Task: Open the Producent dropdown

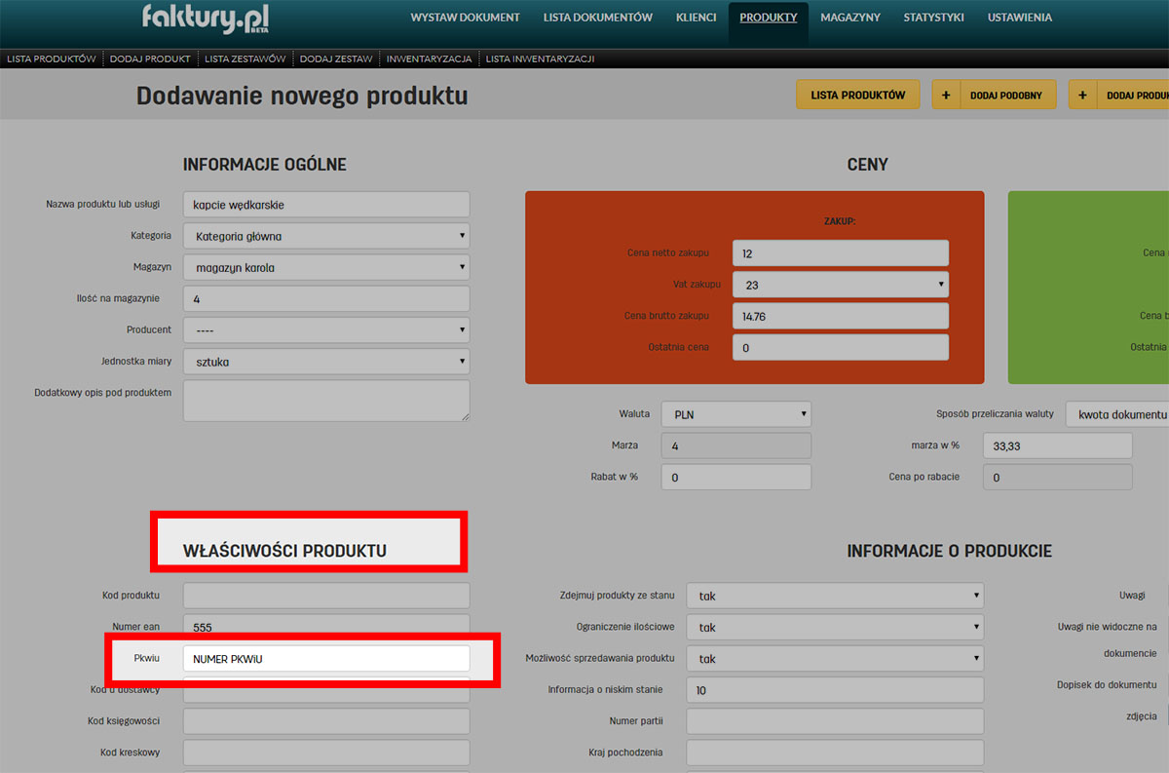Action: 326,329
